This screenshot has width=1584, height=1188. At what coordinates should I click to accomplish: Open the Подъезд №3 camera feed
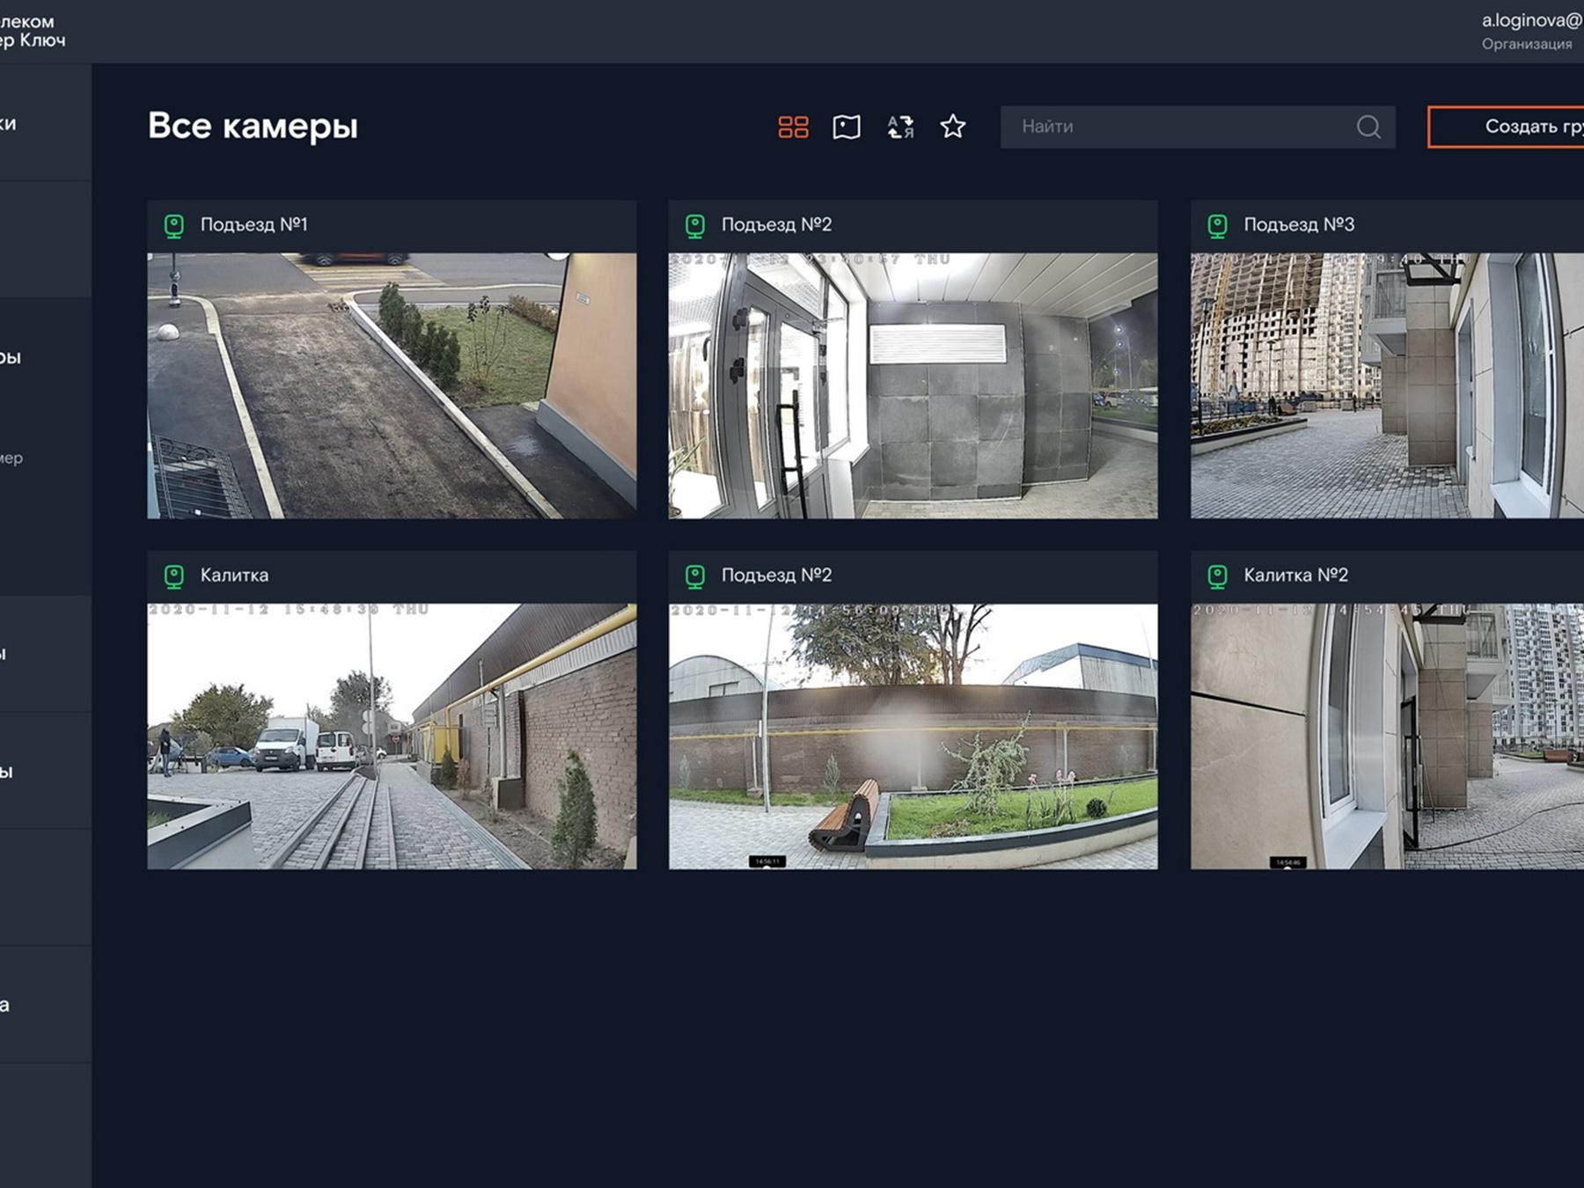tap(1387, 385)
